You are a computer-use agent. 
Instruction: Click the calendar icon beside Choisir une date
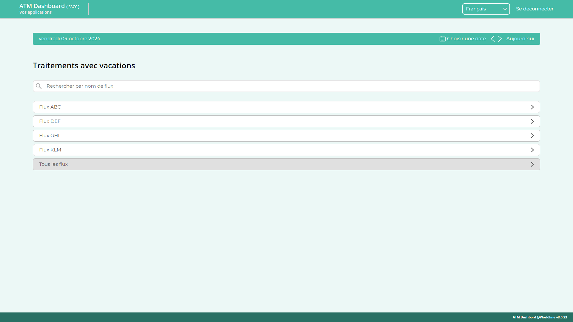pyautogui.click(x=442, y=39)
